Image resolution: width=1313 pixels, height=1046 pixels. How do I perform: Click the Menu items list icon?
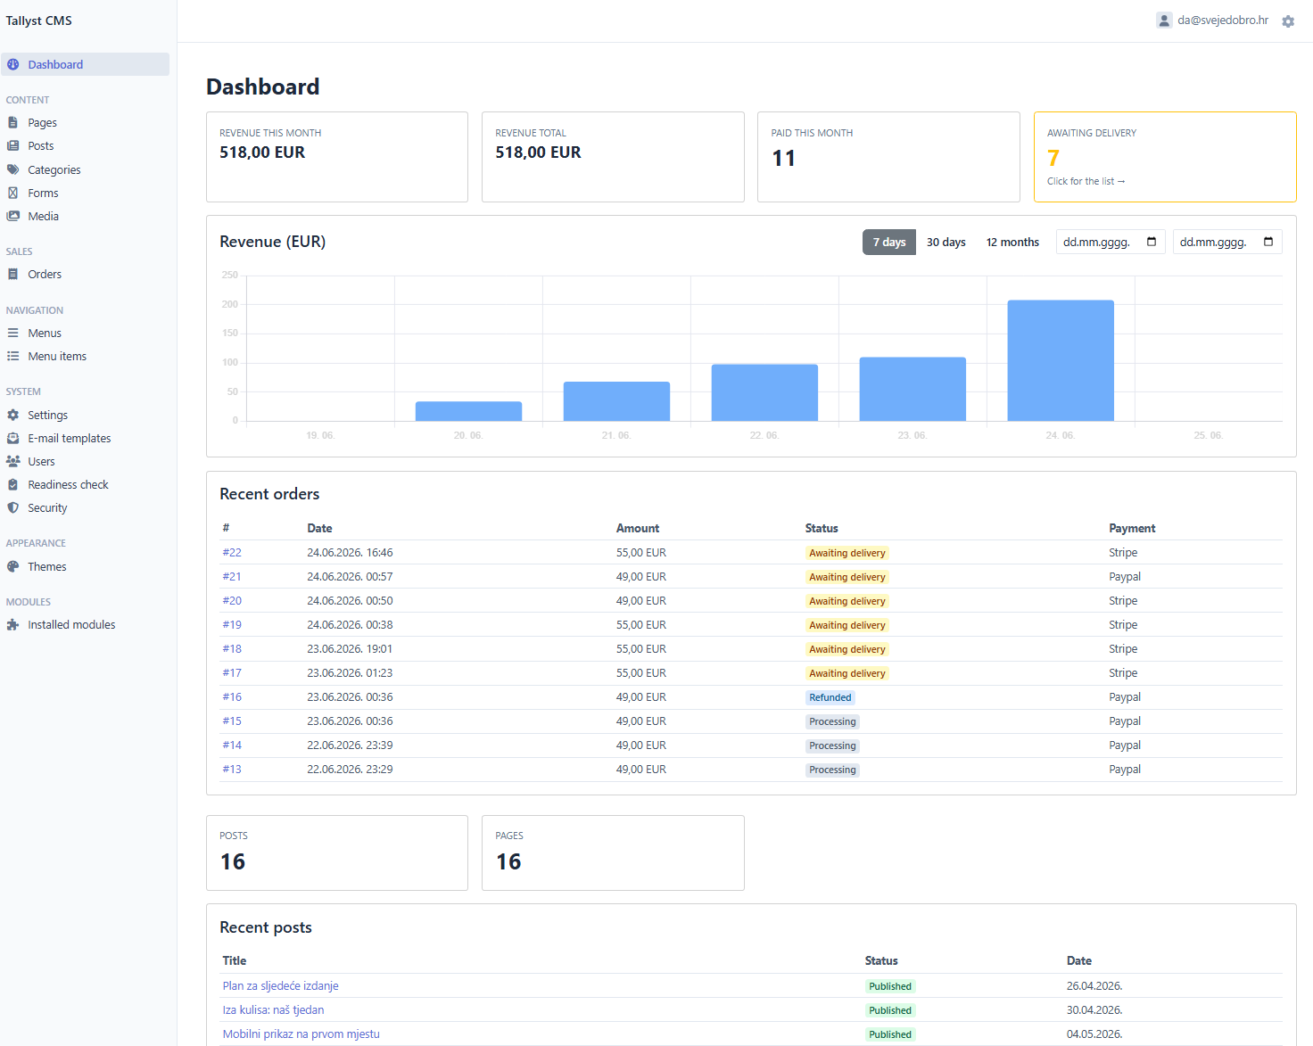(12, 357)
